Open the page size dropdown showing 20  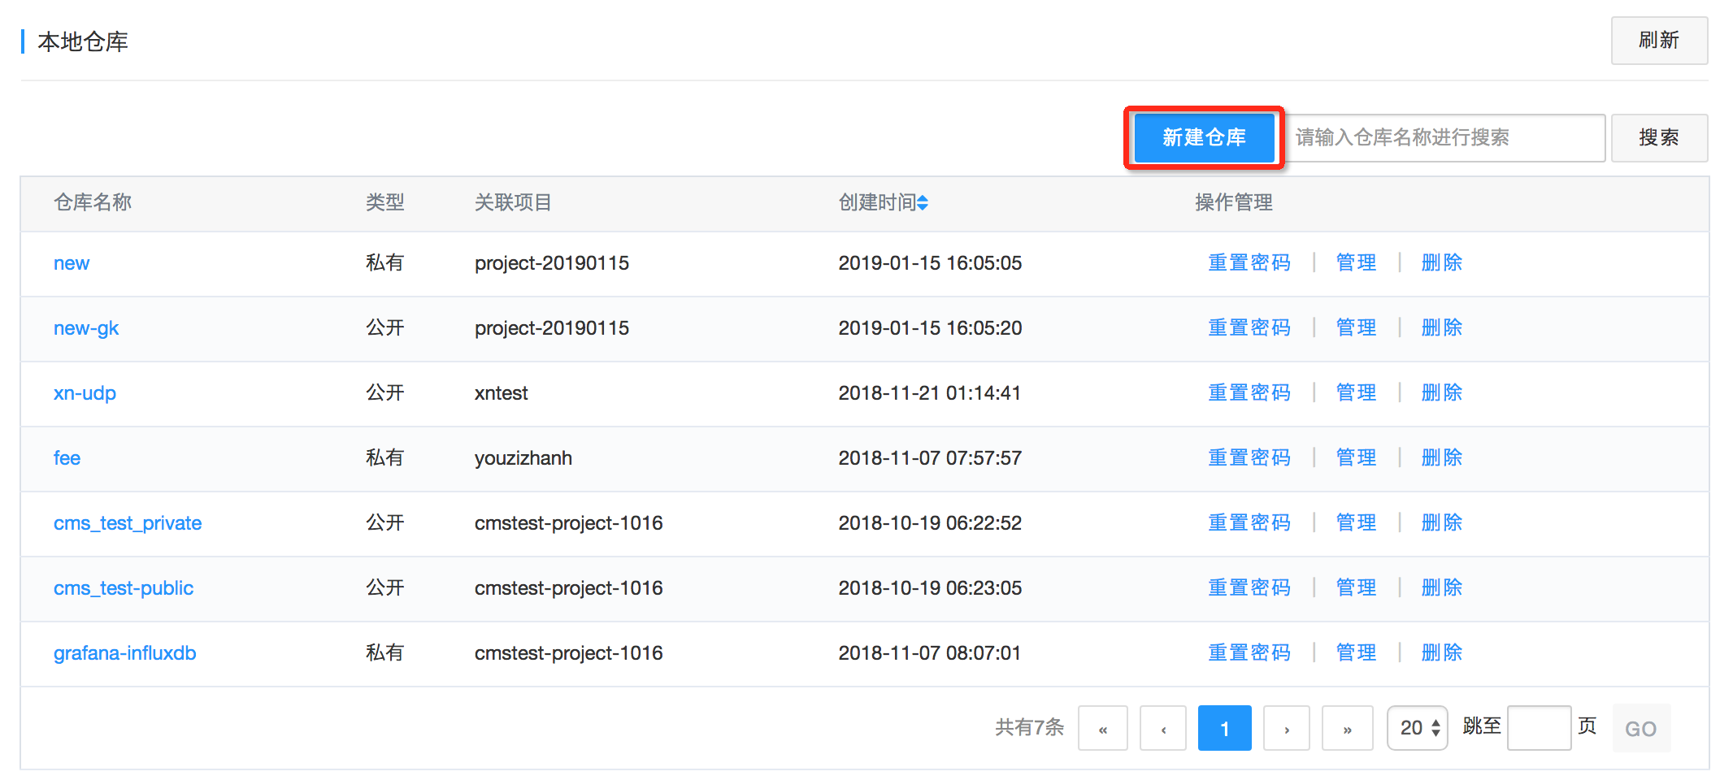tap(1416, 728)
